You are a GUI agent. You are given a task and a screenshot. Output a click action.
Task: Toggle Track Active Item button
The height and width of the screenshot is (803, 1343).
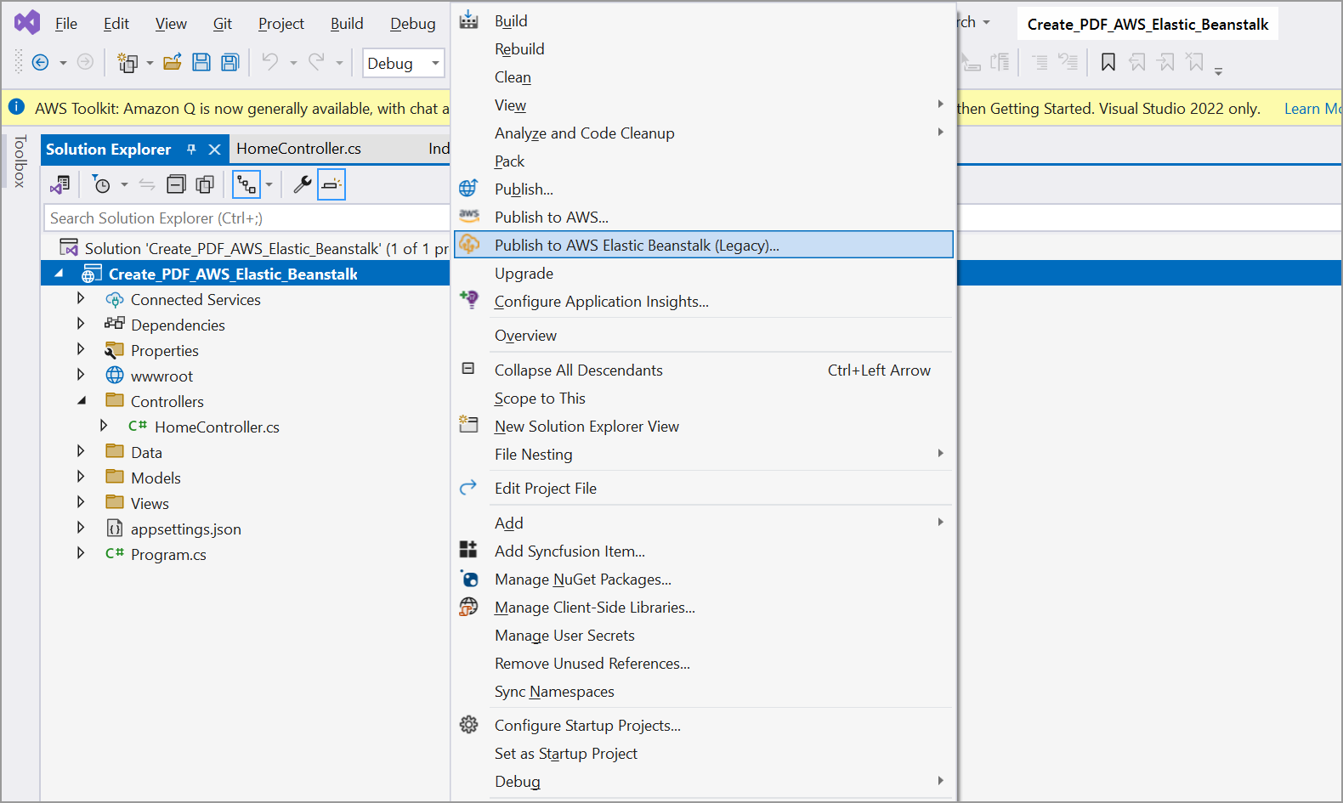246,184
